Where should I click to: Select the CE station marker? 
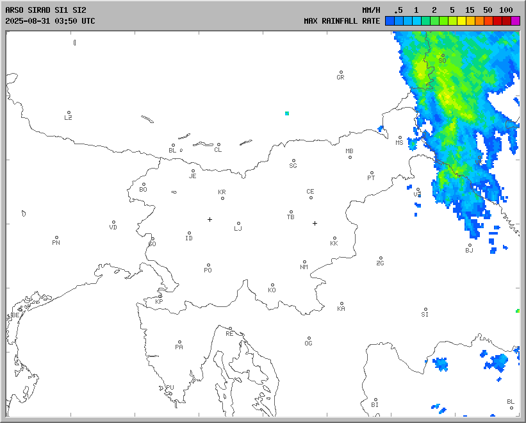point(311,198)
